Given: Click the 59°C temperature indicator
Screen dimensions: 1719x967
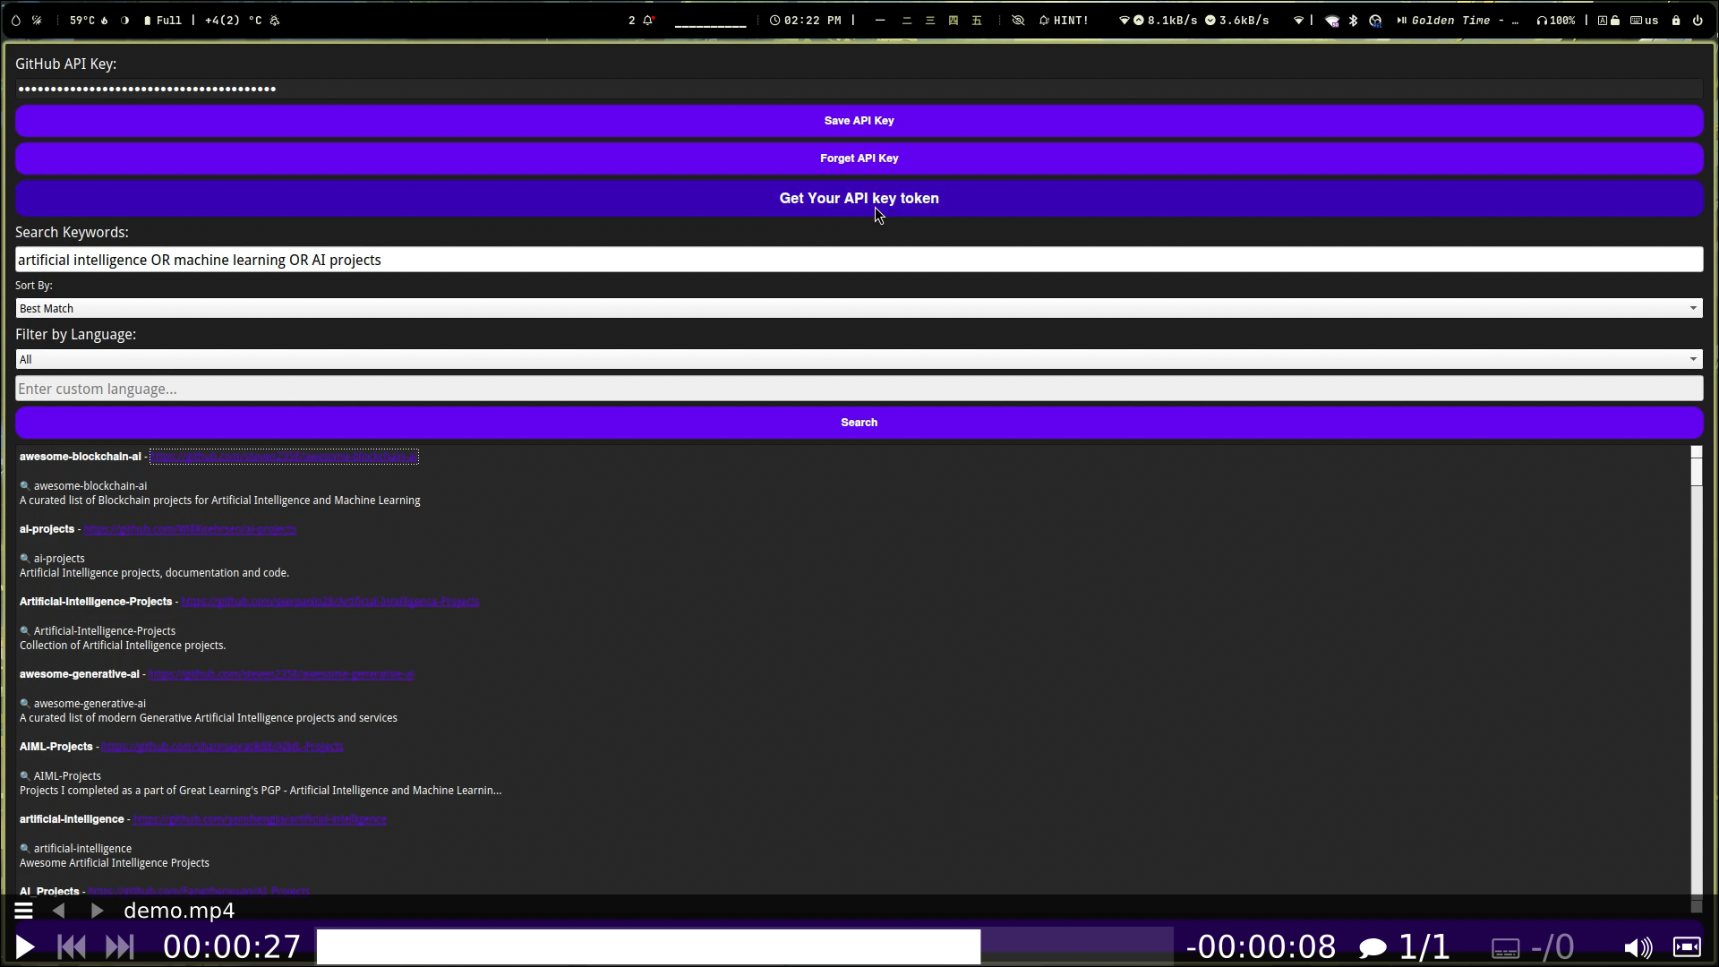Looking at the screenshot, I should coord(89,20).
